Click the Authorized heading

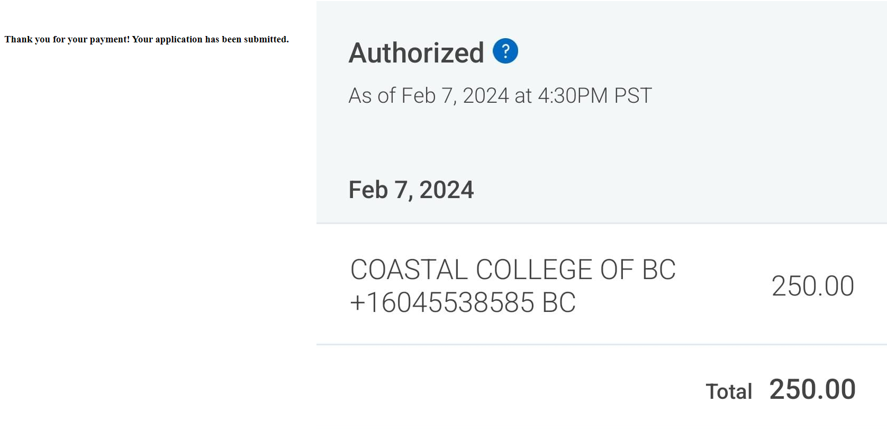(x=416, y=53)
